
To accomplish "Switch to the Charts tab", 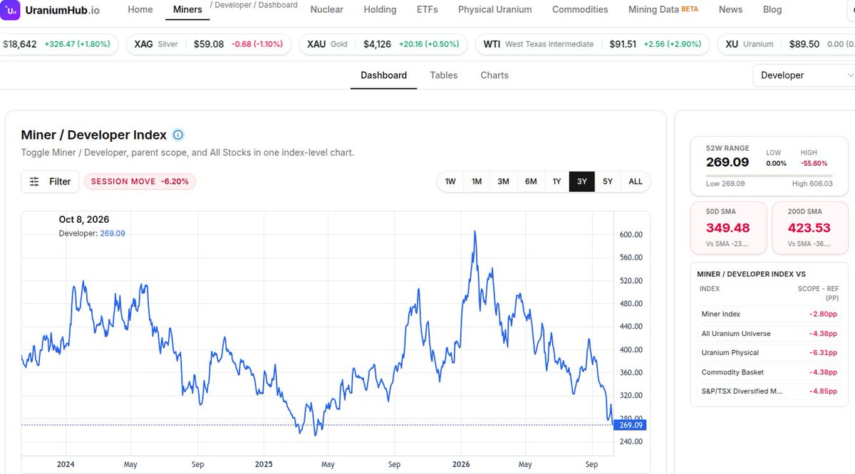I will (494, 75).
